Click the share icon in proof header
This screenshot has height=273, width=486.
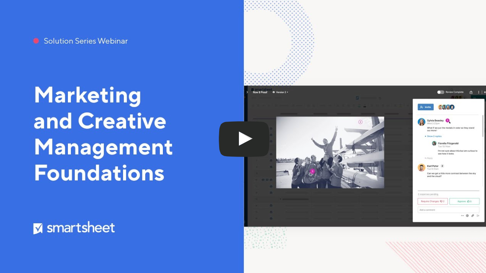pyautogui.click(x=471, y=92)
